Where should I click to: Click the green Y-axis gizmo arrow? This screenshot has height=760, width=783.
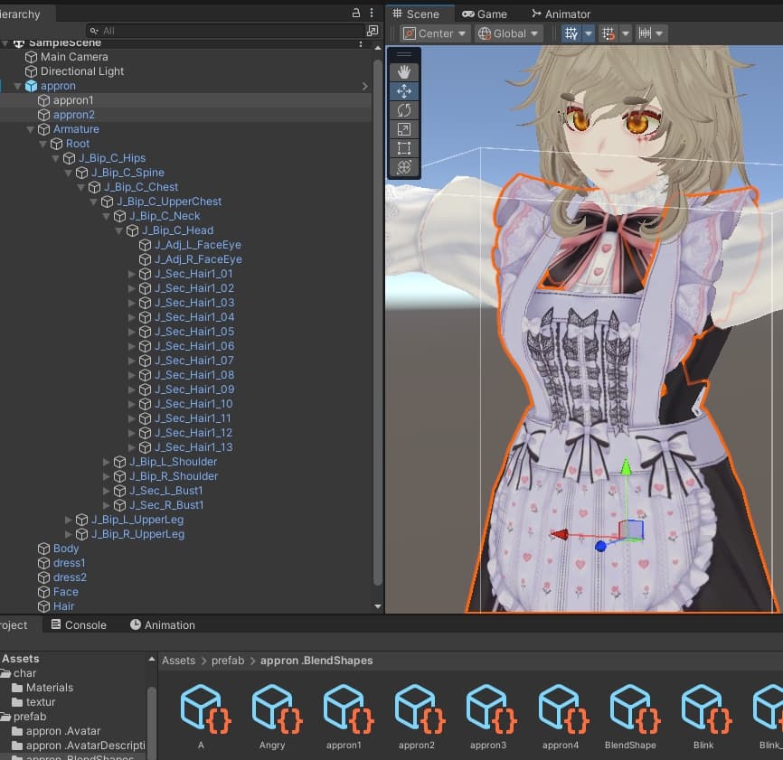point(626,467)
